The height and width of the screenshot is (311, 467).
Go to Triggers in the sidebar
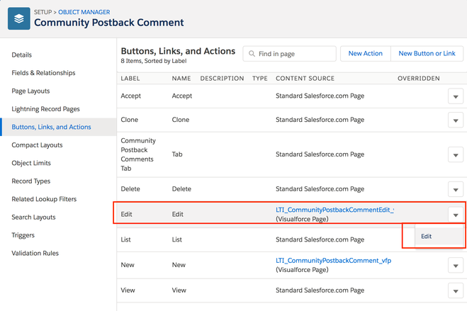click(23, 235)
